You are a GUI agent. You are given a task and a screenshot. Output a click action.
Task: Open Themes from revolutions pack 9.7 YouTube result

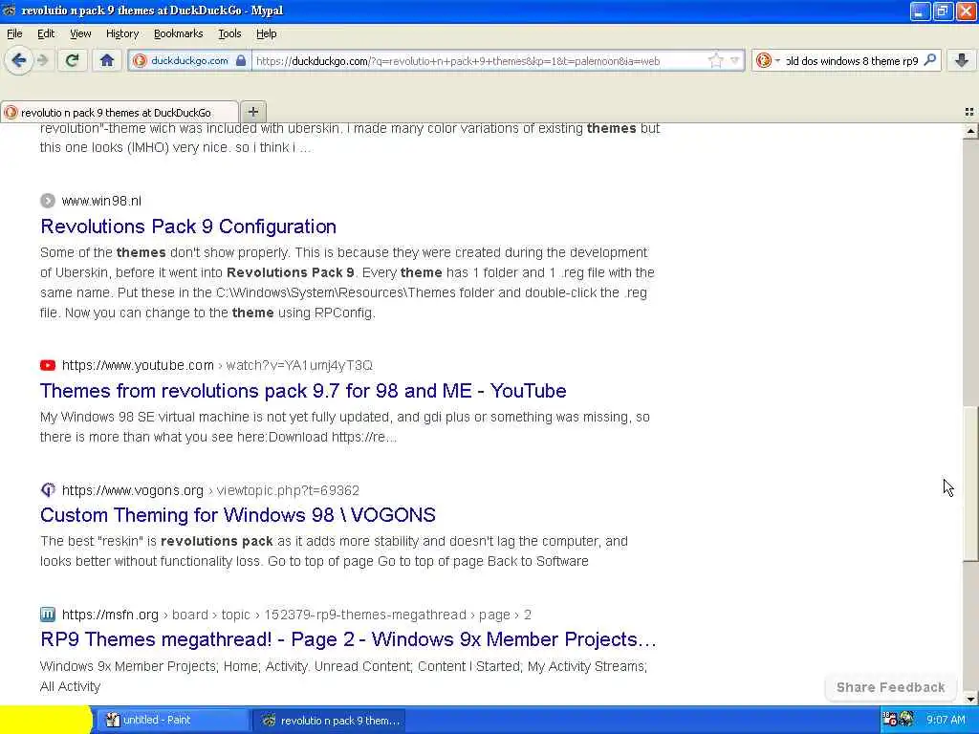pos(303,391)
